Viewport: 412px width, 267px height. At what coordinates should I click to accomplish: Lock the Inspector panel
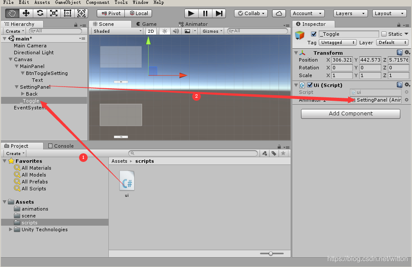point(399,25)
